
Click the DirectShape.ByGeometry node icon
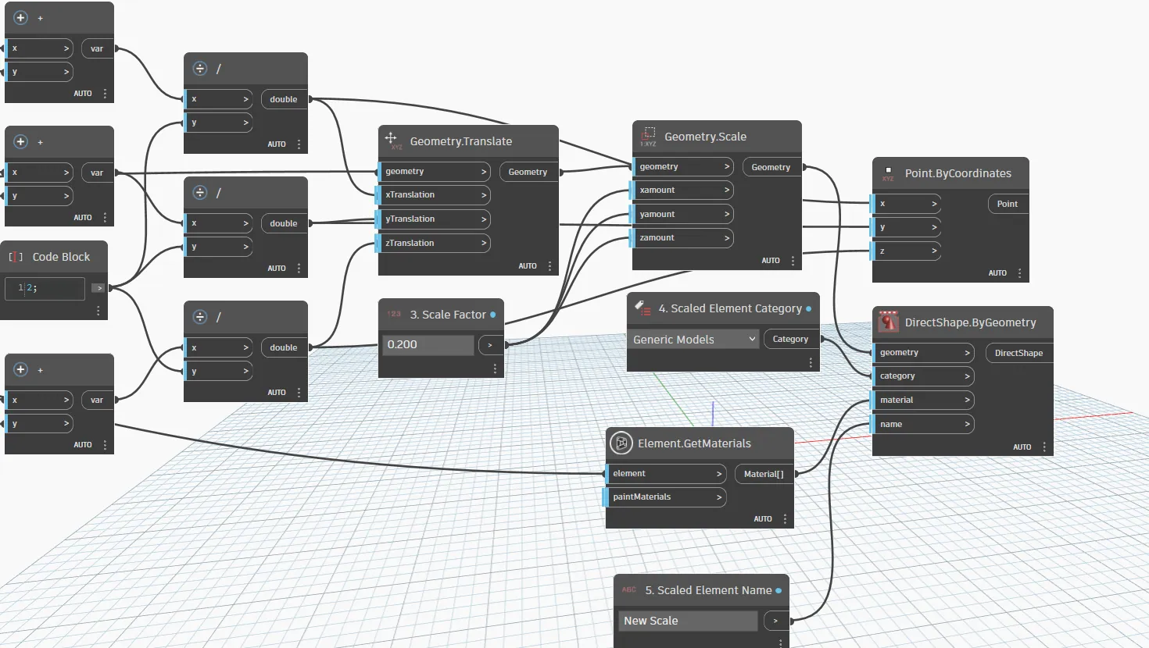tap(888, 322)
